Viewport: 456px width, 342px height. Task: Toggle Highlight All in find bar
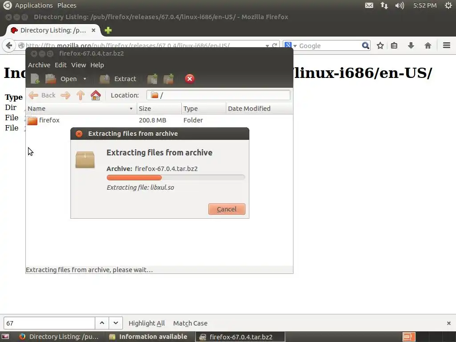[x=147, y=323]
